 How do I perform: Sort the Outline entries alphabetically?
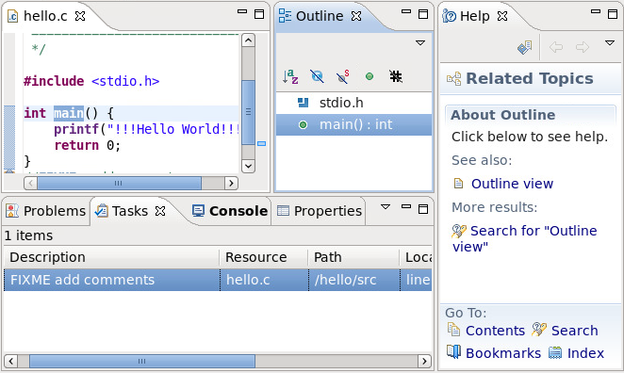coord(290,76)
